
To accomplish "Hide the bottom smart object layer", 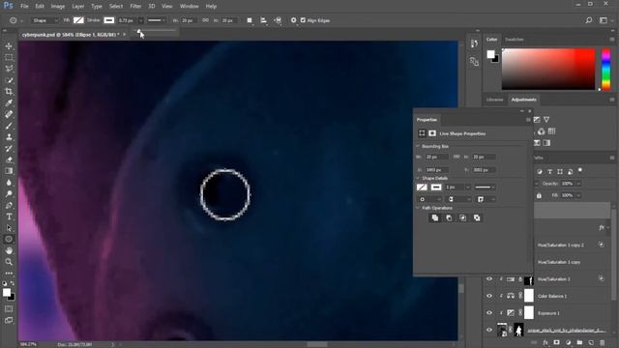I will pos(489,330).
